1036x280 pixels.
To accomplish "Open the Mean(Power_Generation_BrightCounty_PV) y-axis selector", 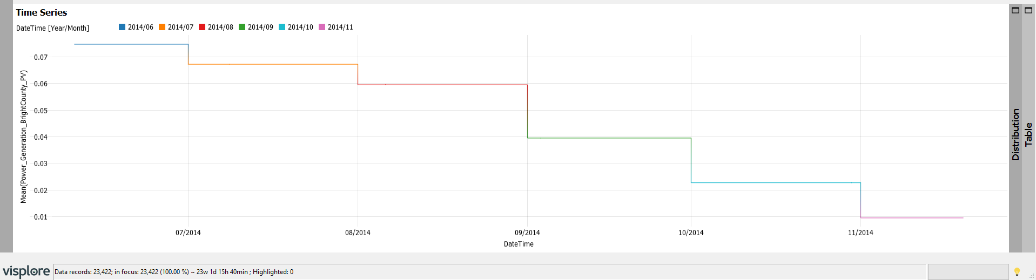I will tap(23, 136).
